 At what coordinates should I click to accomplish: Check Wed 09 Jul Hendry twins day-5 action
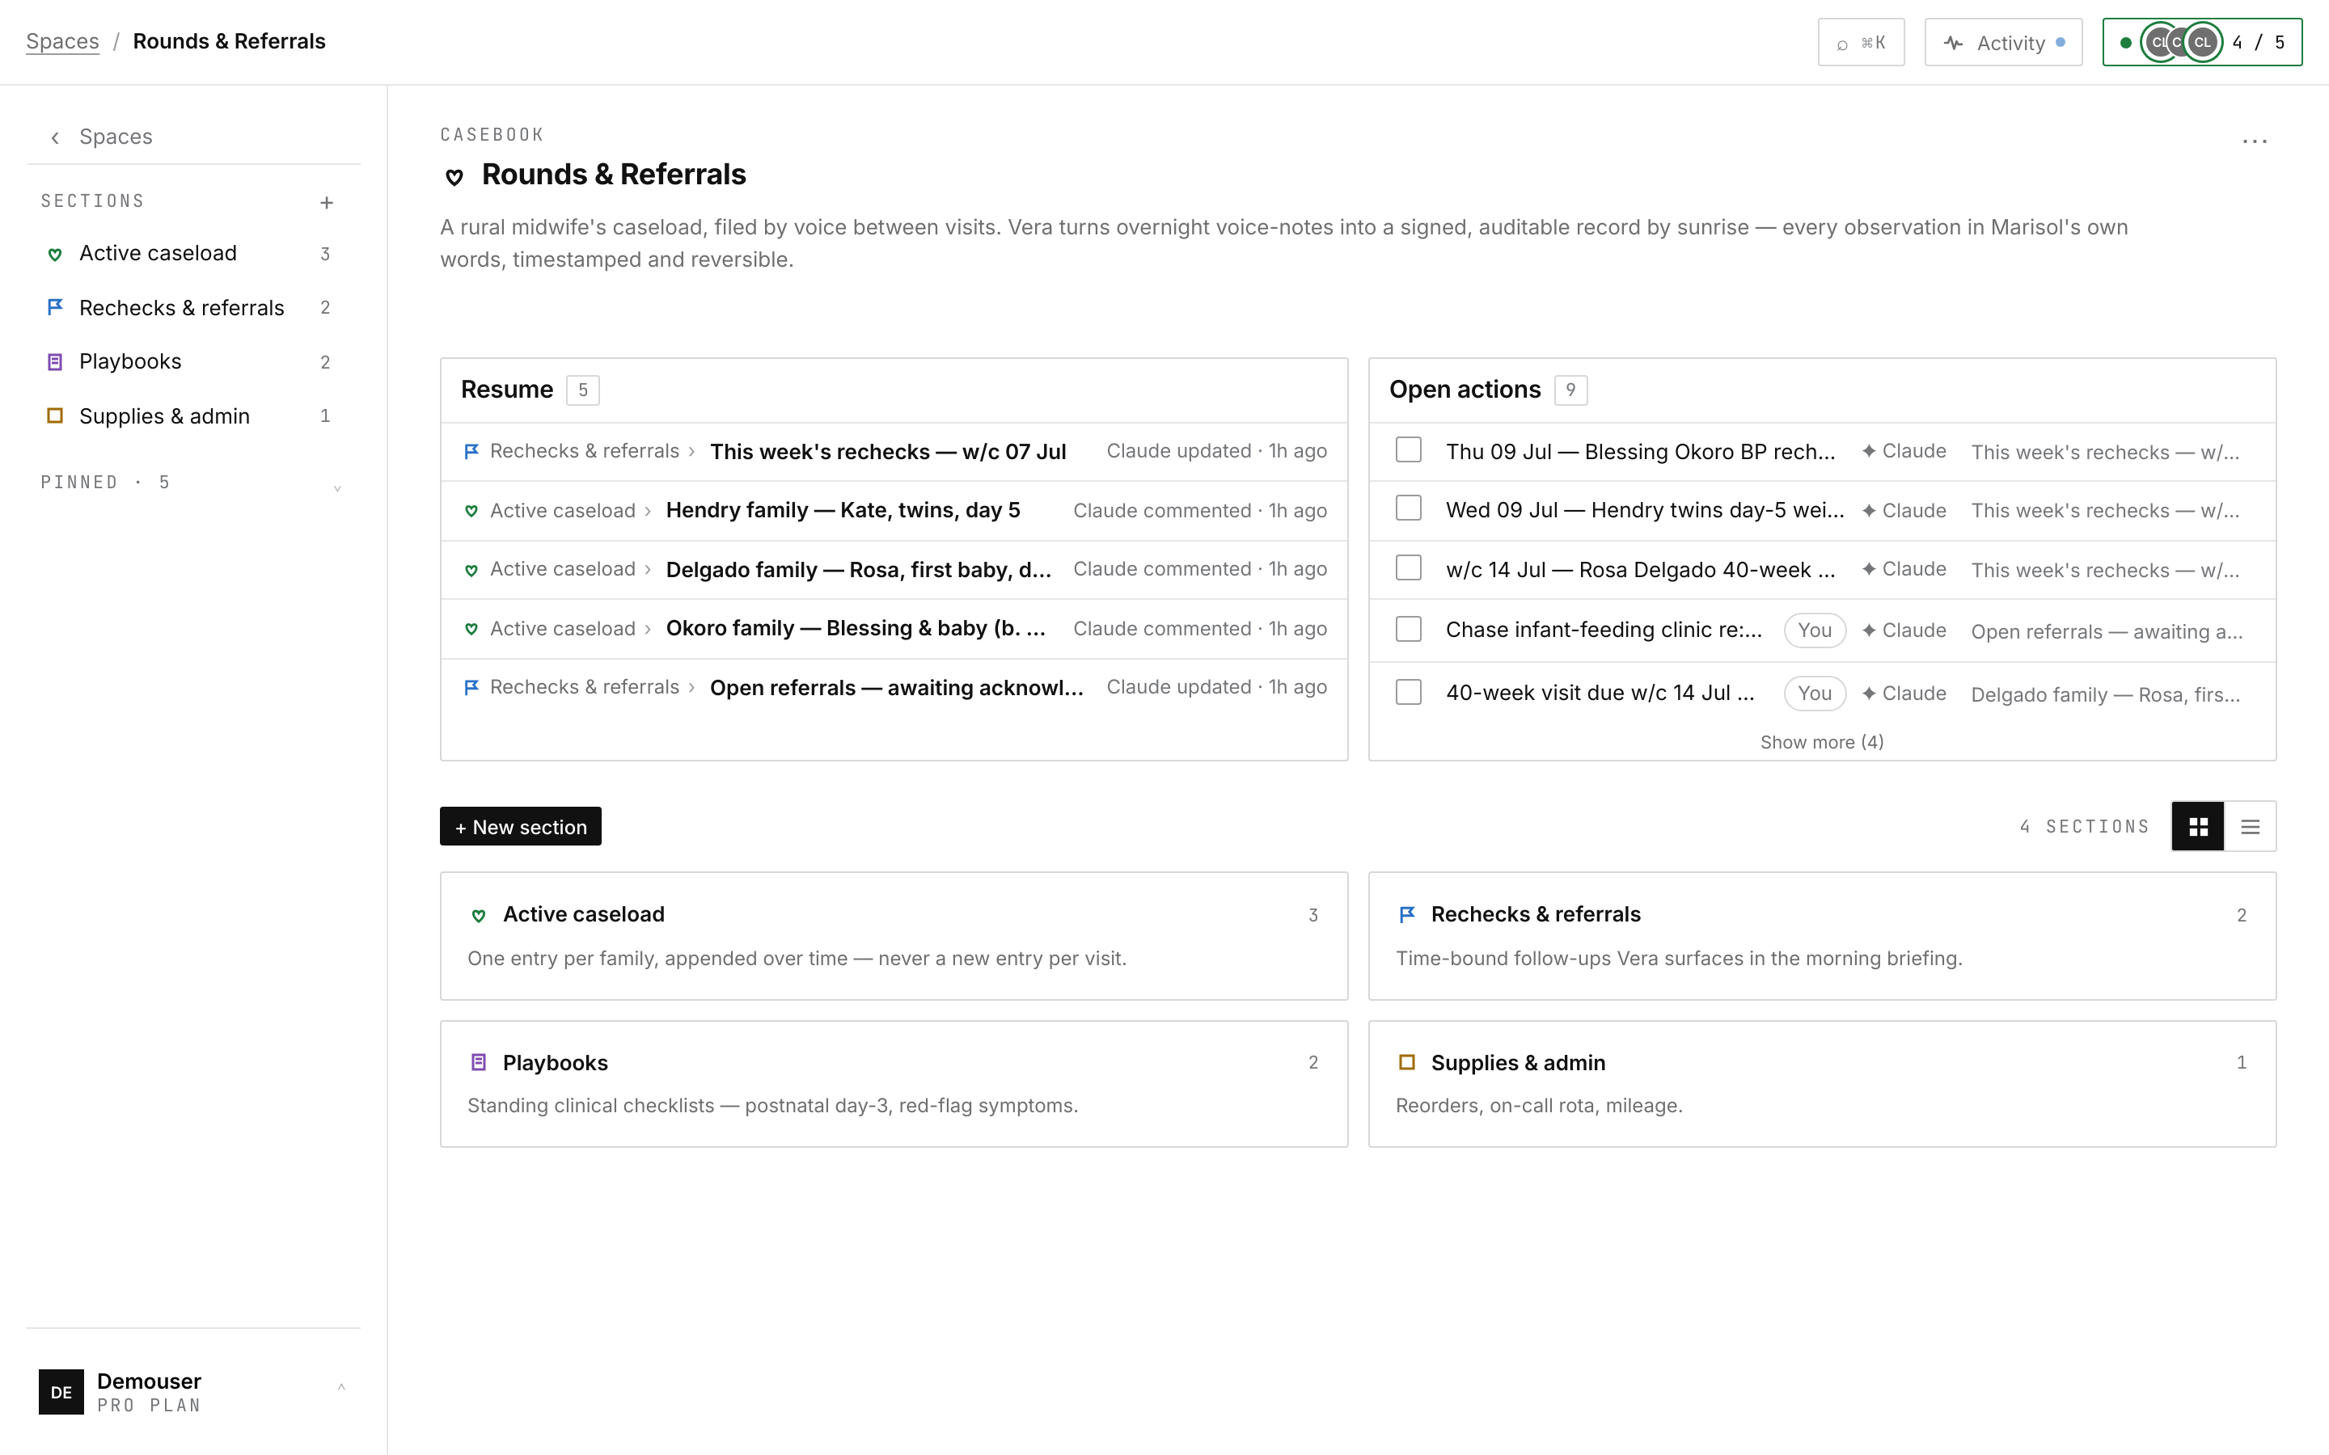tap(1408, 508)
